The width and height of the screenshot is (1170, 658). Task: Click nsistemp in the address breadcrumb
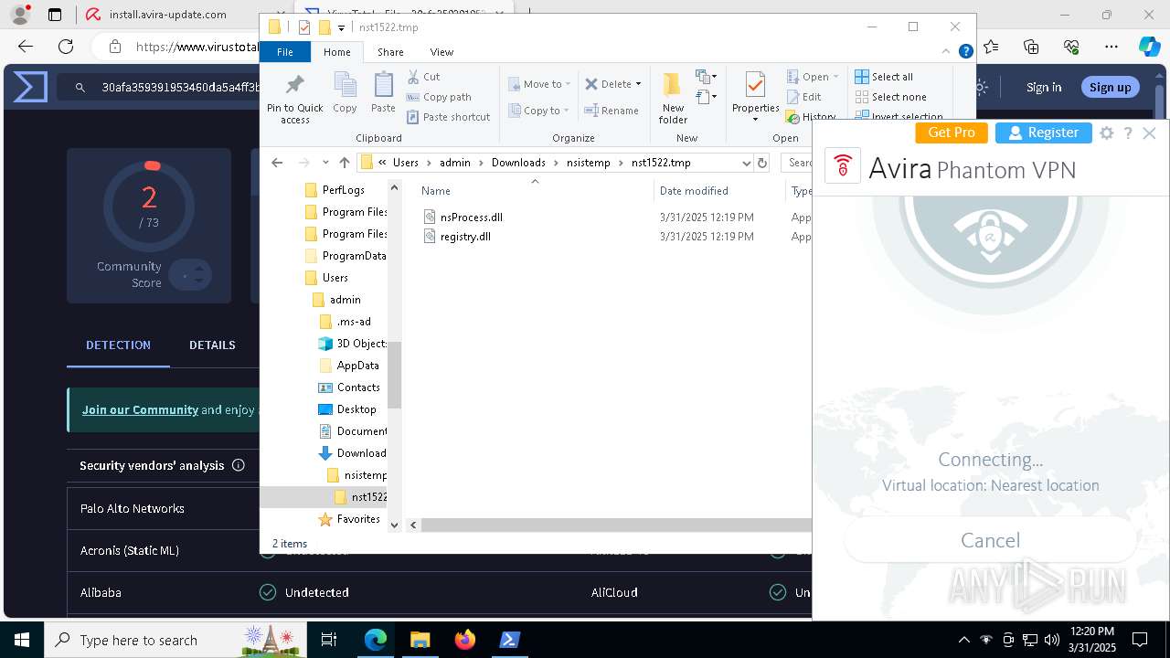coord(588,163)
